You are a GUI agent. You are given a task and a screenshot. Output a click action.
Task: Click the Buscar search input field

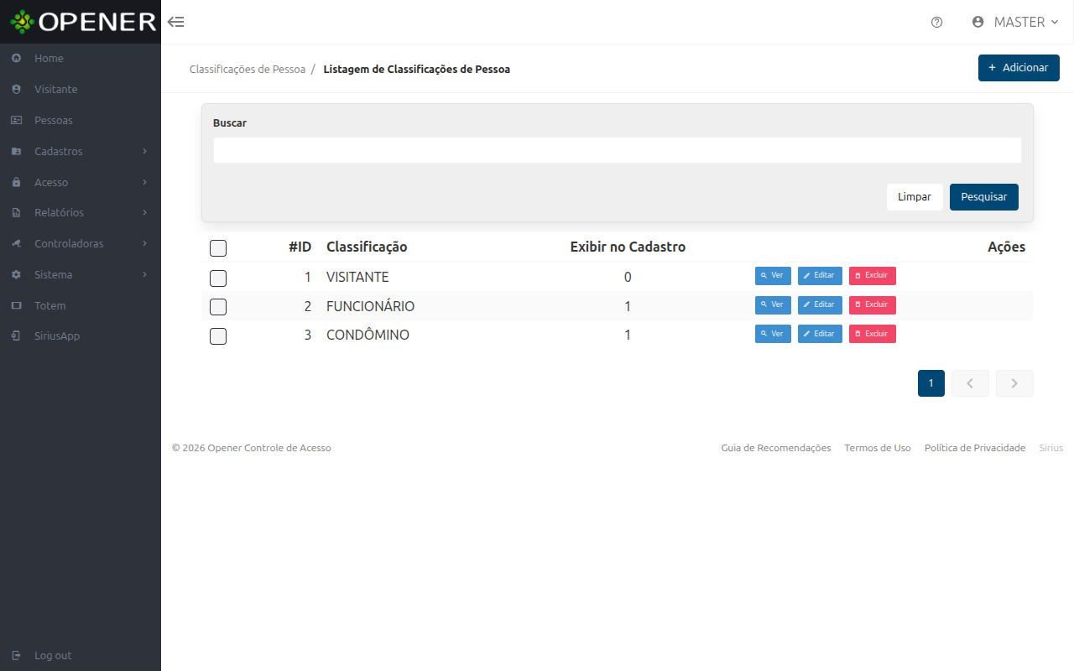[x=618, y=150]
